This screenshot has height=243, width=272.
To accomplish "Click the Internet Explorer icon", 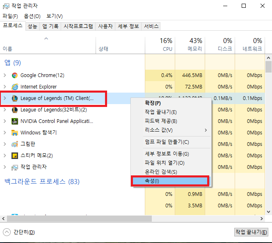I will coord(15,87).
